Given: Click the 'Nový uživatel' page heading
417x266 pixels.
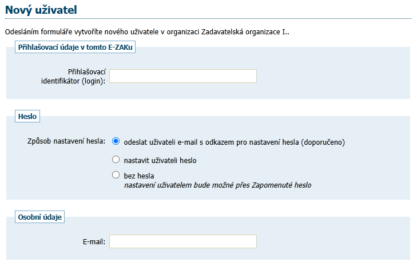Looking at the screenshot, I should (x=41, y=9).
